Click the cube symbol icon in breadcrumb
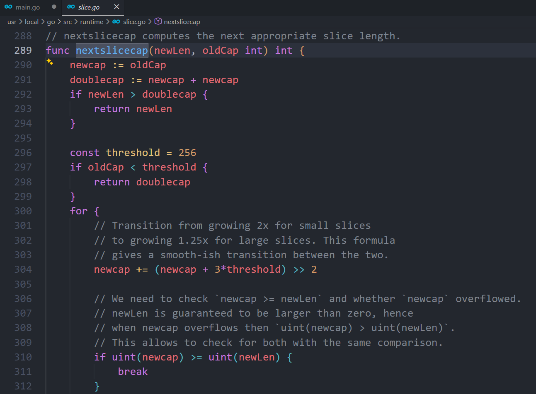The image size is (536, 394). (x=158, y=22)
